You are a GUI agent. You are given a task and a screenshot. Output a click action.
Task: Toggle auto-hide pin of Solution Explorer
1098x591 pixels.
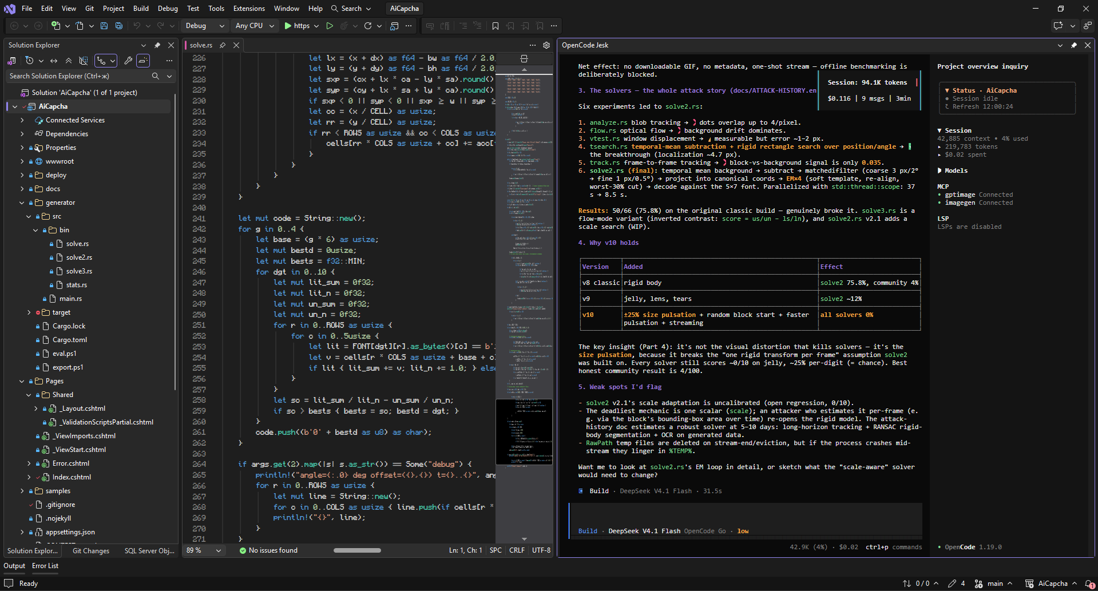157,45
